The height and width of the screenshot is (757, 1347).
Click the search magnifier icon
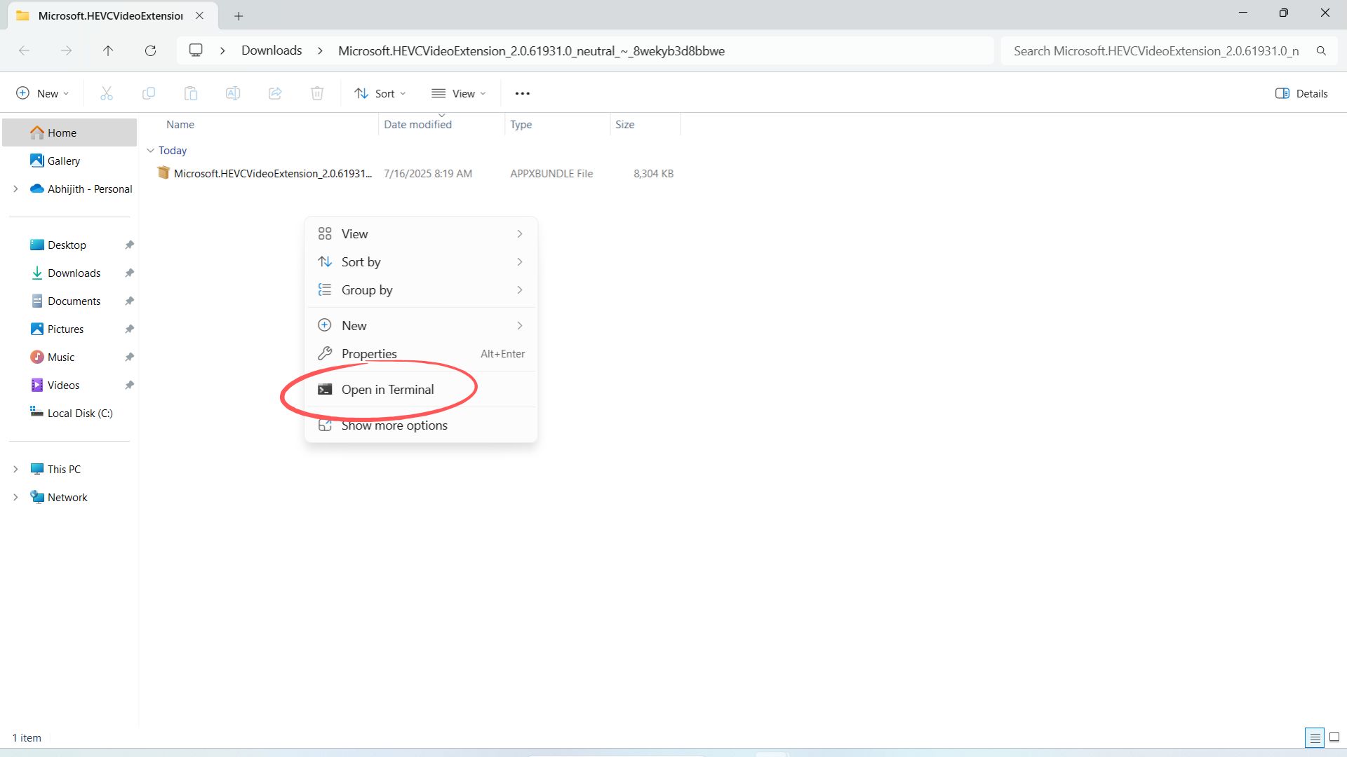[1321, 50]
